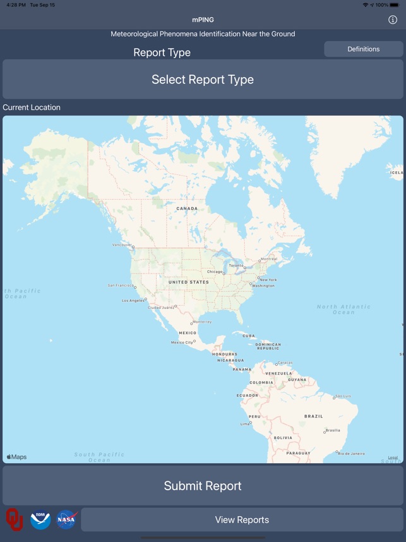Screen dimensions: 406x542
Task: Click the Rio de Janeiro map marker
Action: 336,452
